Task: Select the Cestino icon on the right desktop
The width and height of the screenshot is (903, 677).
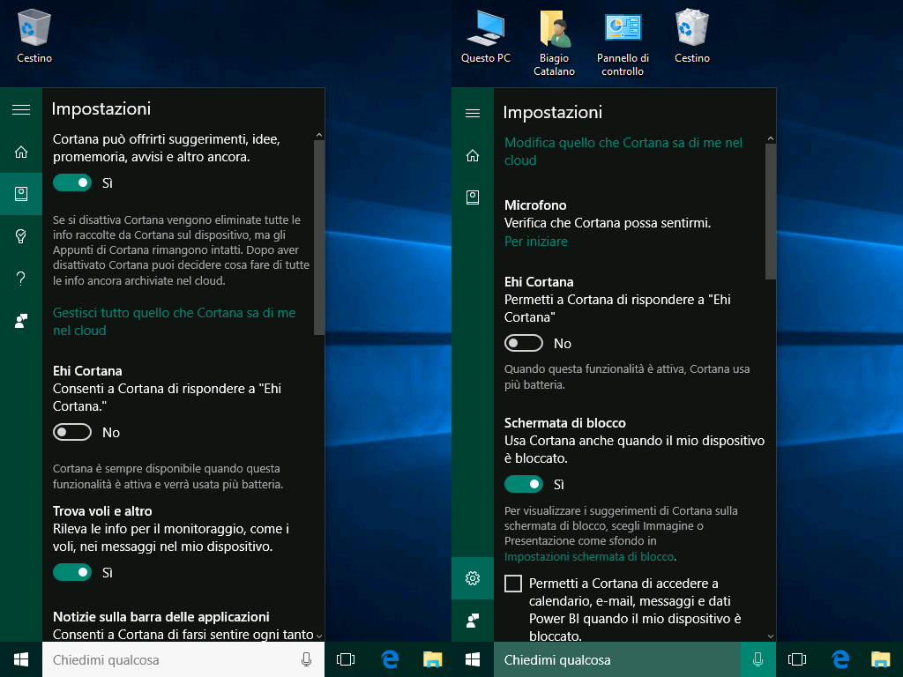Action: (691, 35)
